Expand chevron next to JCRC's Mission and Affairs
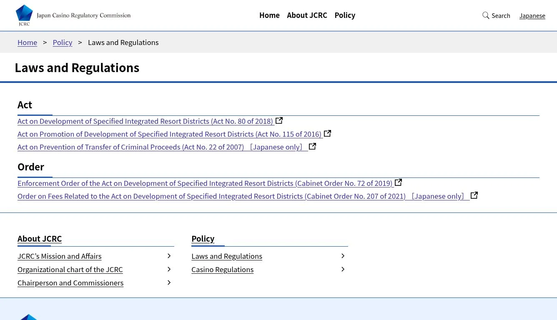Screen dimensions: 557x320 point(169,255)
